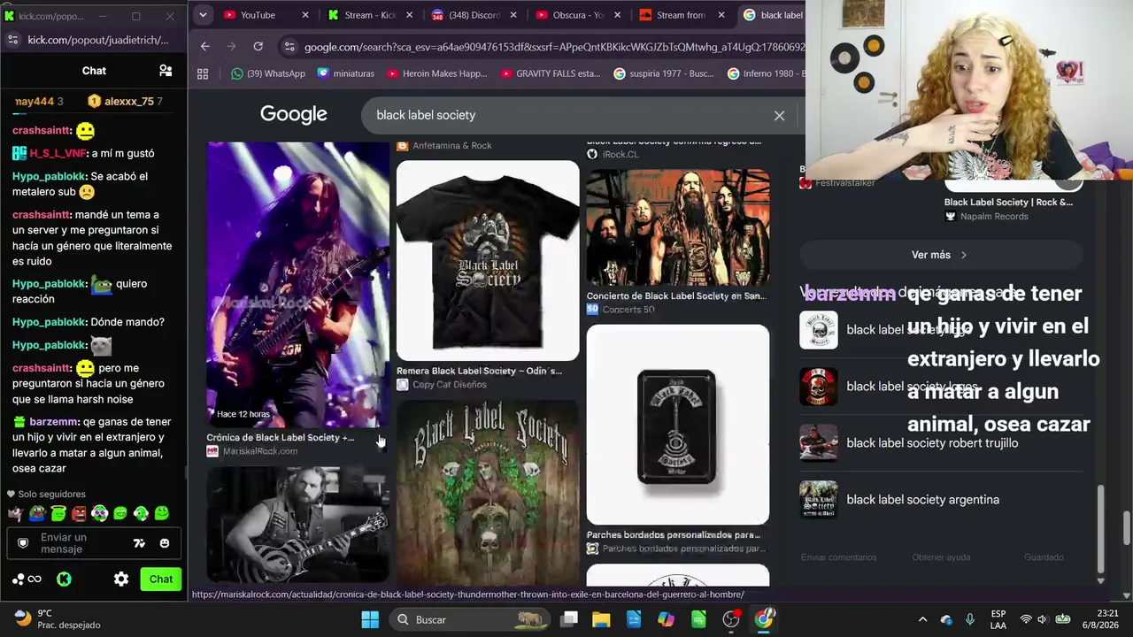Click the 'ESP LAA' keyboard language indicator
This screenshot has height=637, width=1133.
coord(998,619)
